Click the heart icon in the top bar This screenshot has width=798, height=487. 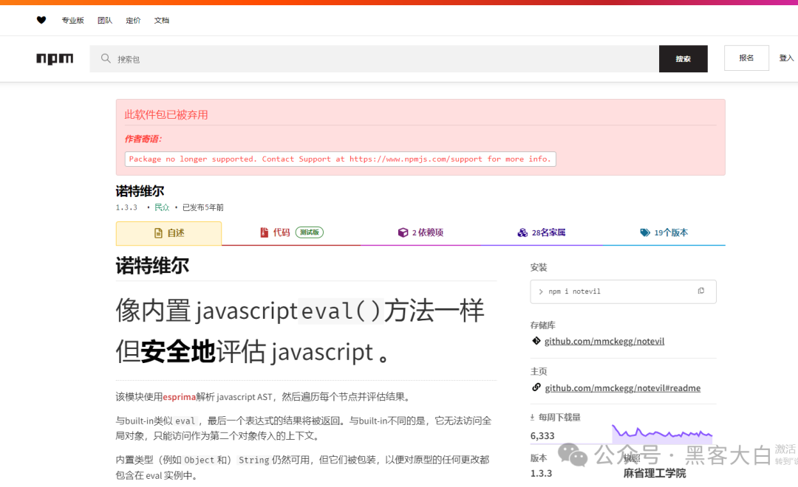pos(41,20)
